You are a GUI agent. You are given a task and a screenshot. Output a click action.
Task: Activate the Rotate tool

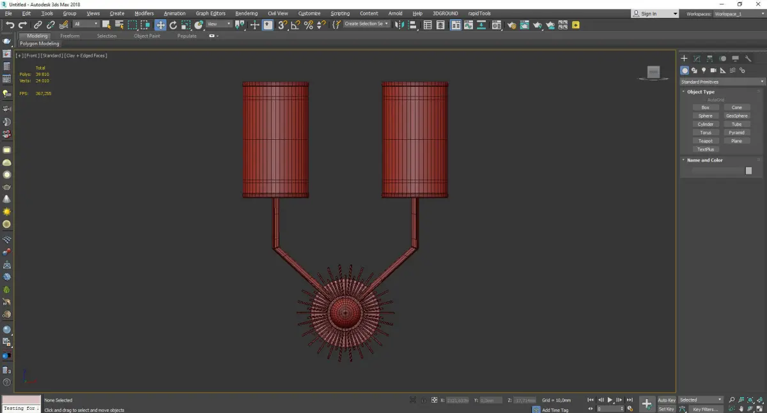(x=173, y=25)
